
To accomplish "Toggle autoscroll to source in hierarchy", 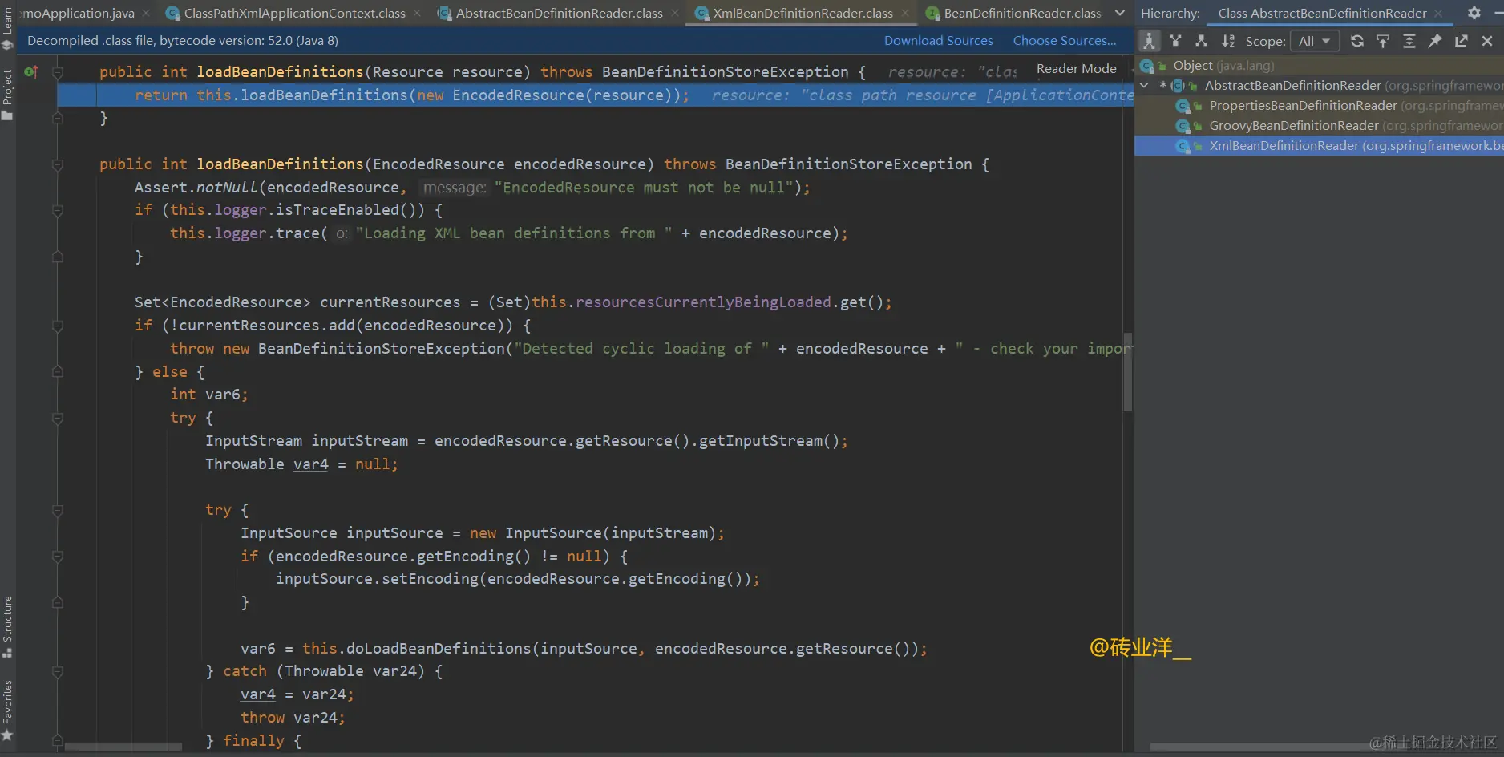I will pos(1383,41).
